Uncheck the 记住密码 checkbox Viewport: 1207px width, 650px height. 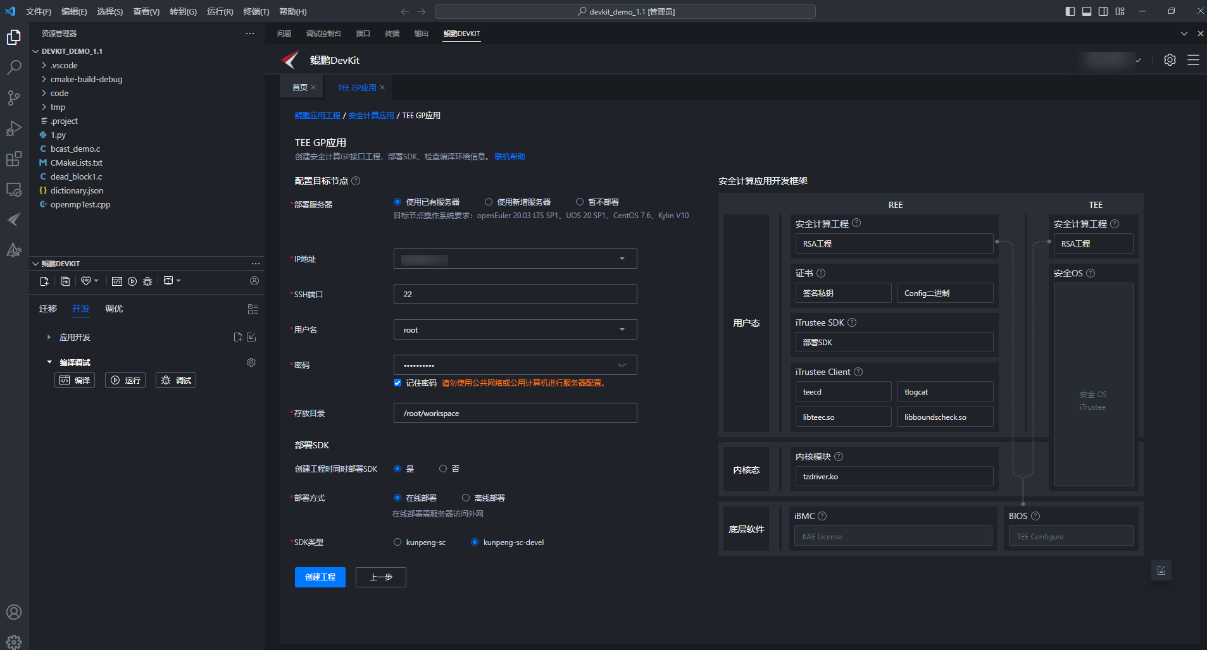pos(397,383)
